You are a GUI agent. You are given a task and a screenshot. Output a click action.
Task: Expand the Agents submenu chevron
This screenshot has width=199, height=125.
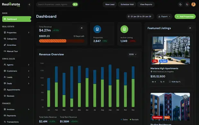click(x=29, y=65)
